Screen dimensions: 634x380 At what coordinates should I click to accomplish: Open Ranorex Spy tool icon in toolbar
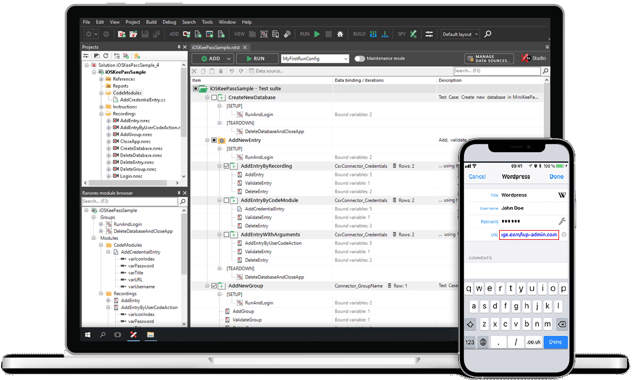coord(413,34)
